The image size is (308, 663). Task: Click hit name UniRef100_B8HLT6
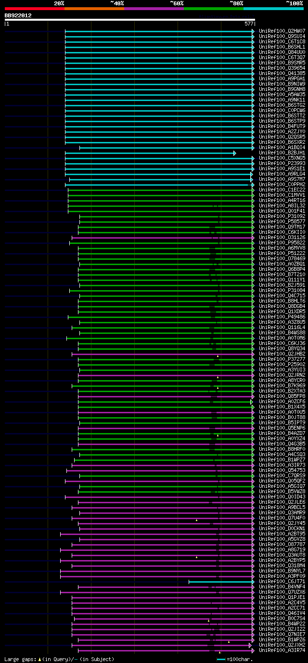282,301
